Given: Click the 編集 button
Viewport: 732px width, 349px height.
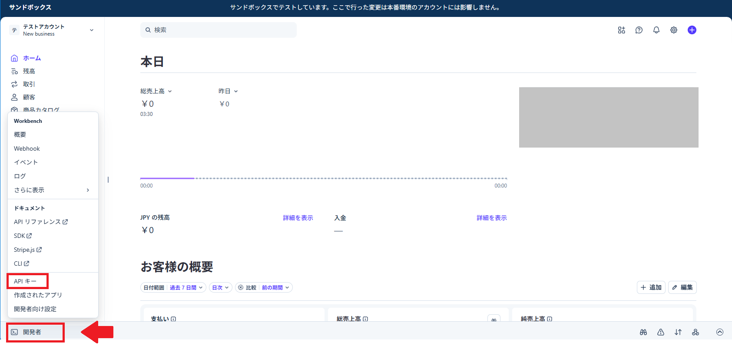Looking at the screenshot, I should (682, 287).
